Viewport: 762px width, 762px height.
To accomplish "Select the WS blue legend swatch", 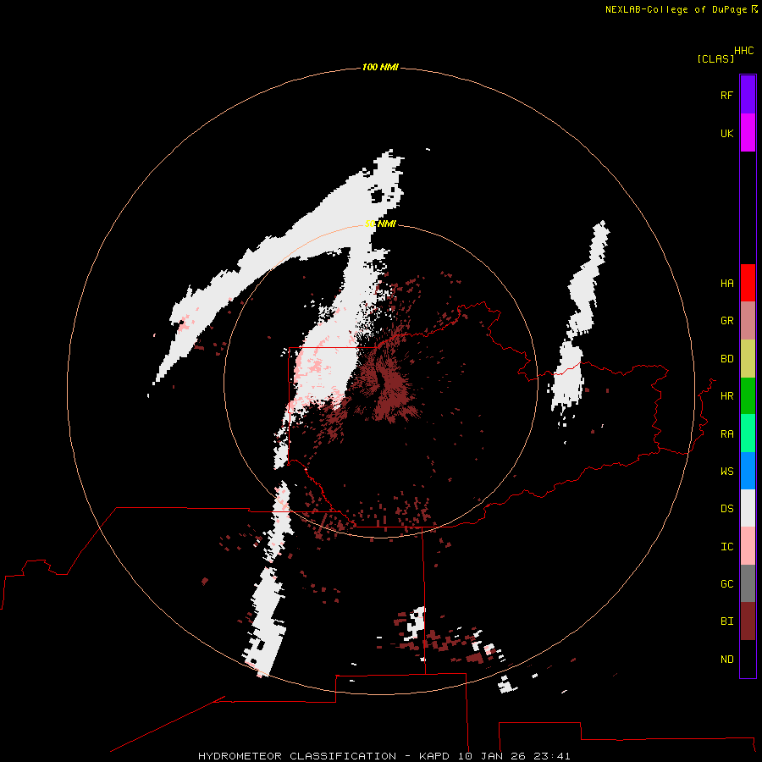I will (x=748, y=471).
